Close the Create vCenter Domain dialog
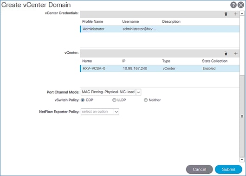The height and width of the screenshot is (176, 246). [x=241, y=5]
